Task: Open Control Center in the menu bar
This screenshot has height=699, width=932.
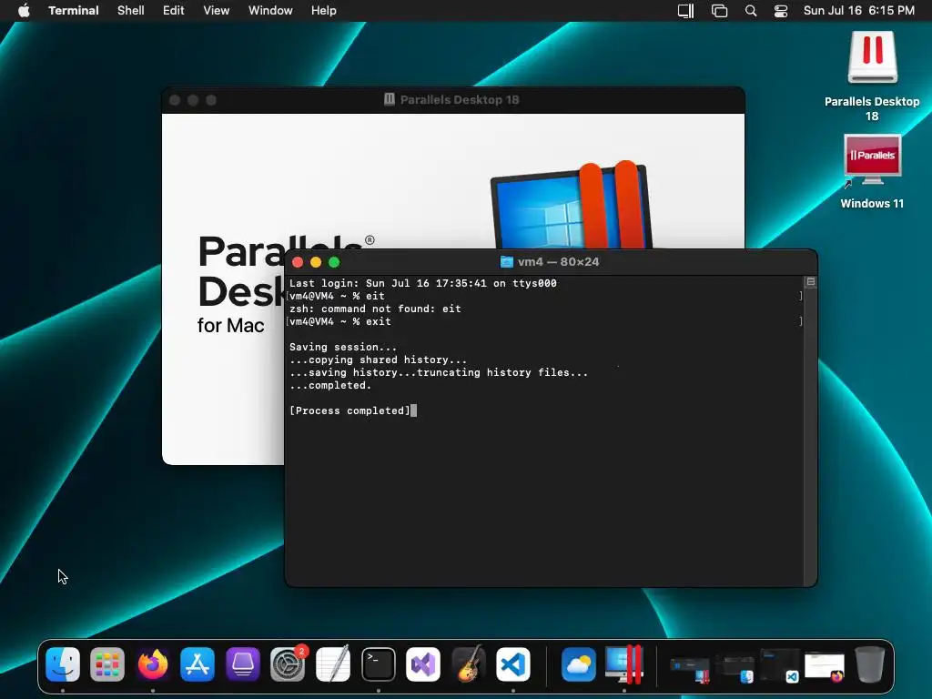Action: point(780,11)
